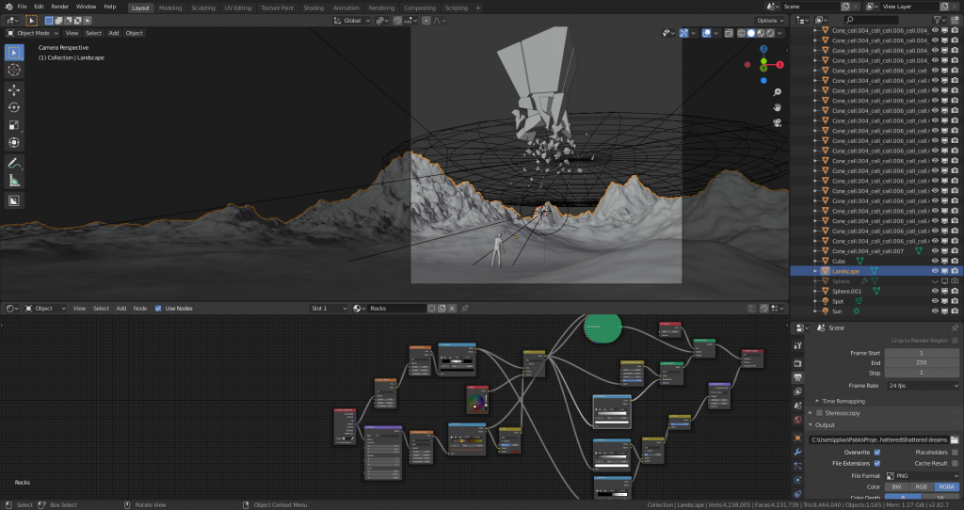Screen dimensions: 964x510
Task: Open the Render menu
Action: (59, 7)
